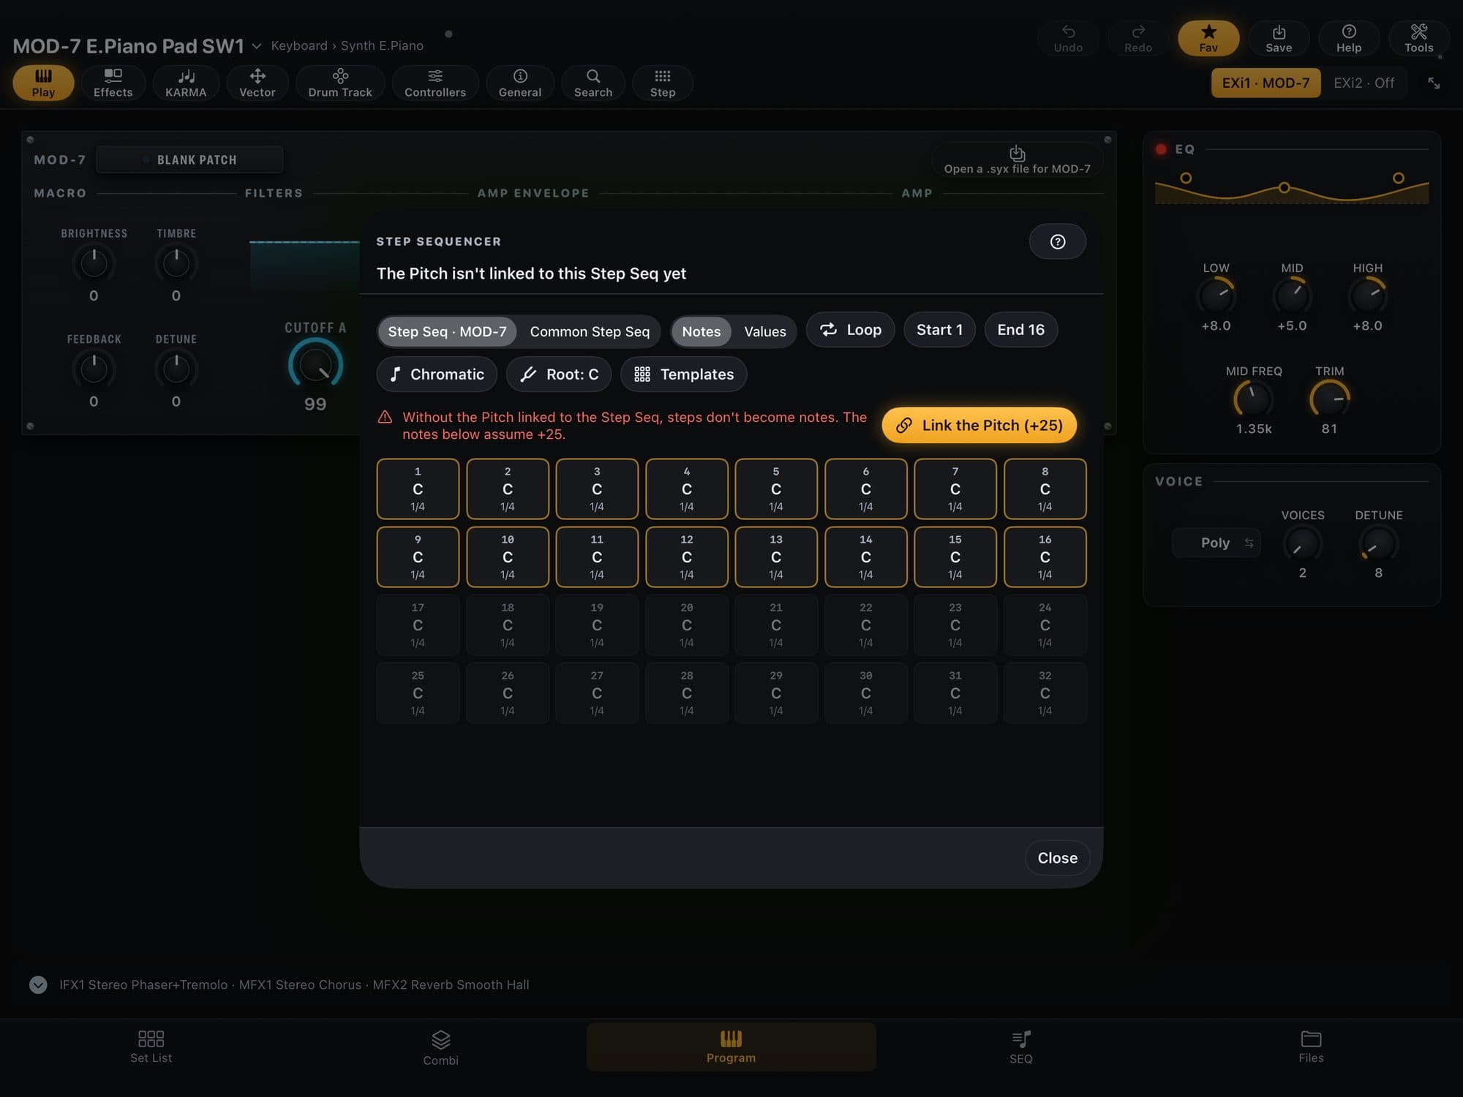Save the program

coord(1279,38)
